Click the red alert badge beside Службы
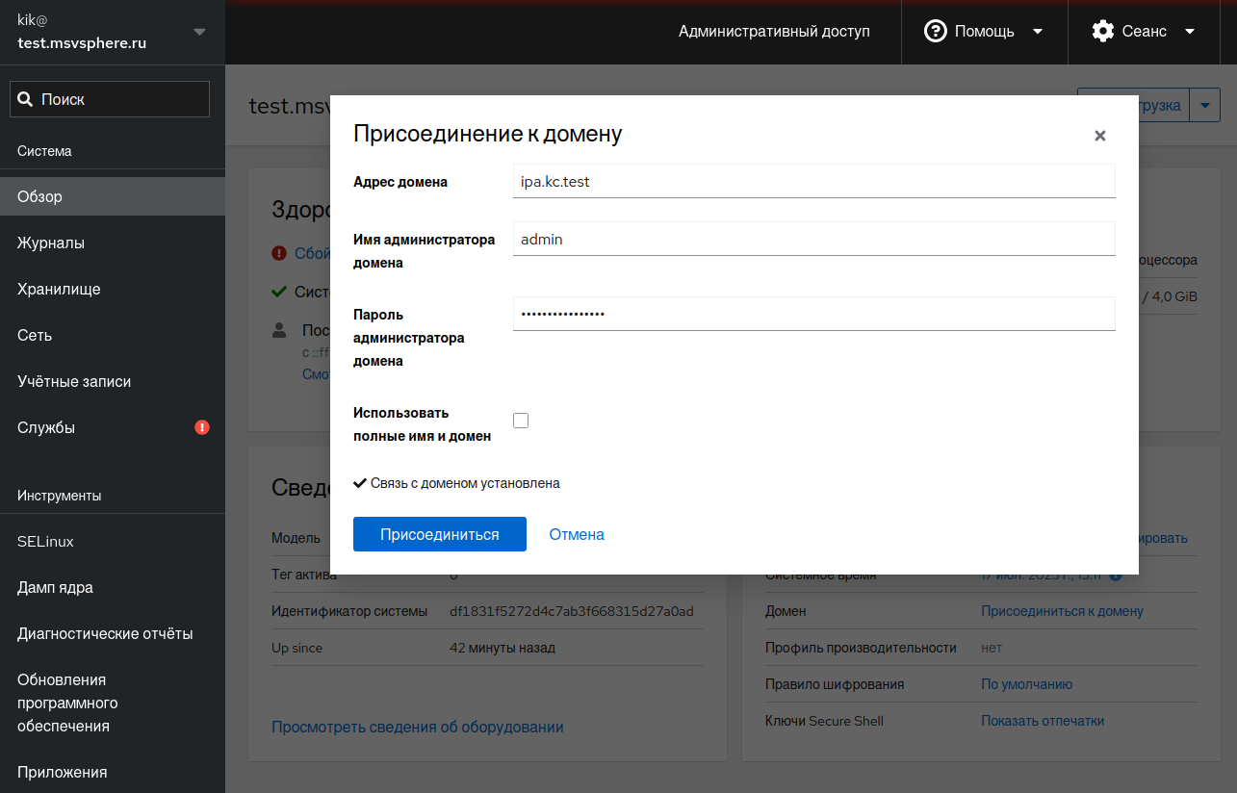 (x=202, y=427)
